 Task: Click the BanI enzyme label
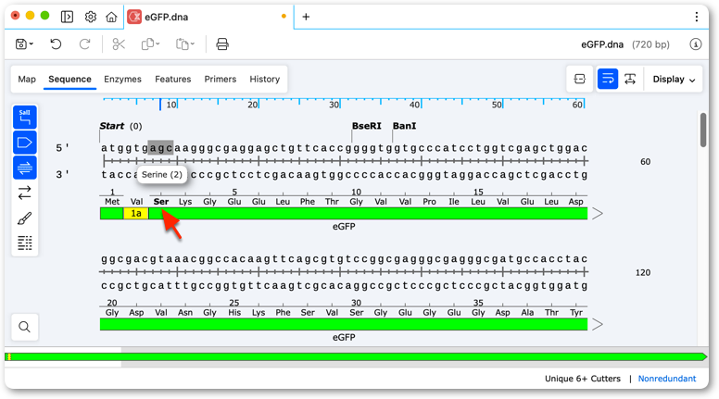[404, 126]
